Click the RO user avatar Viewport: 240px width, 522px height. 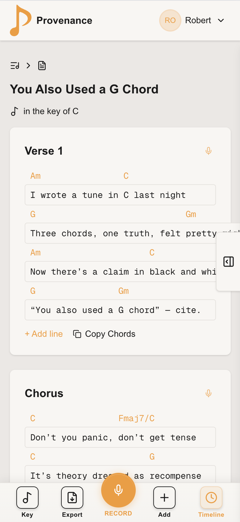pyautogui.click(x=170, y=20)
